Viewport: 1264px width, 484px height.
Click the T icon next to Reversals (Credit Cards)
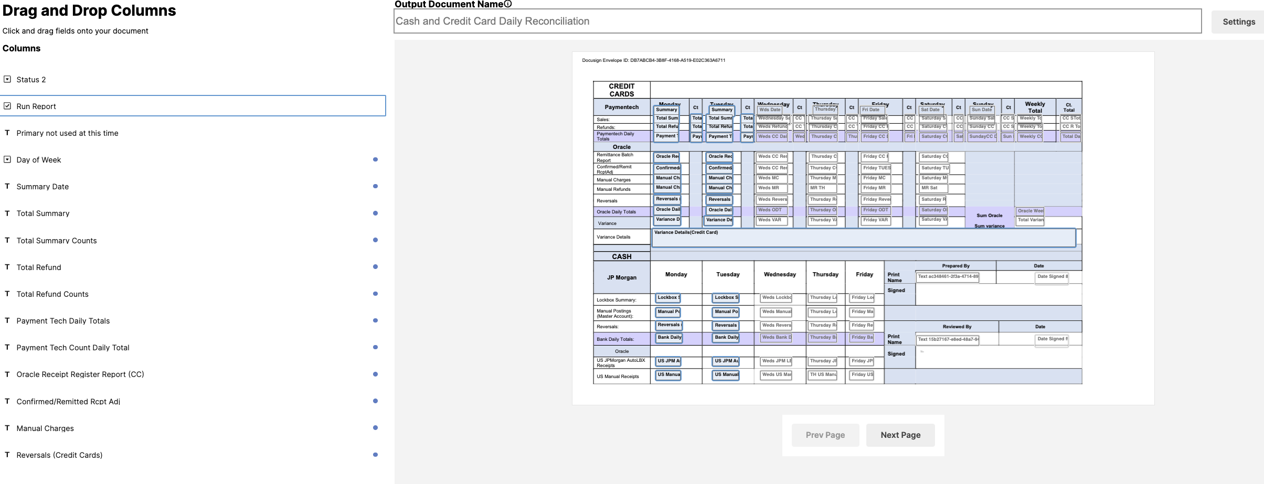[x=7, y=455]
